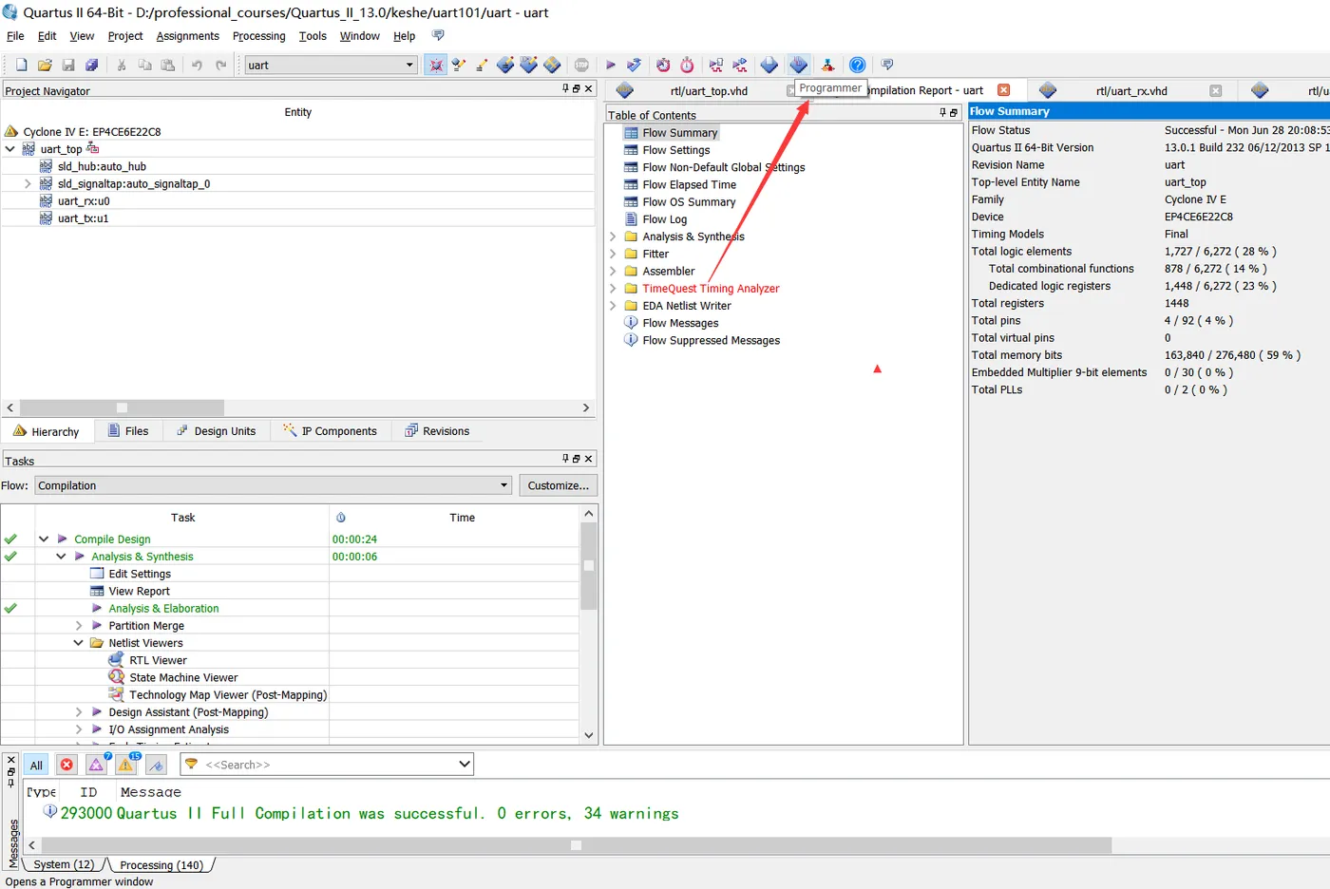Select uart_rx:u0 entity in hierarchy
Viewport: 1330px width, 889px height.
click(x=84, y=201)
